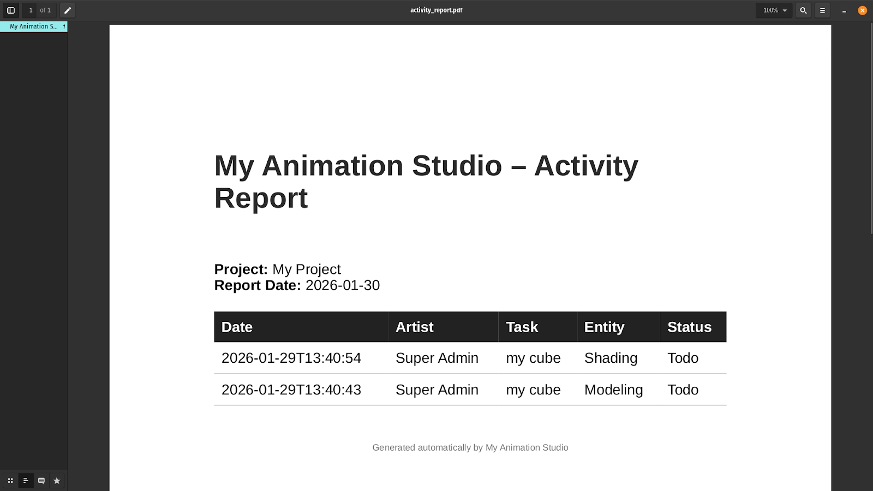The width and height of the screenshot is (873, 491).
Task: Select the "My Animation S..." outline entry
Action: pos(33,27)
